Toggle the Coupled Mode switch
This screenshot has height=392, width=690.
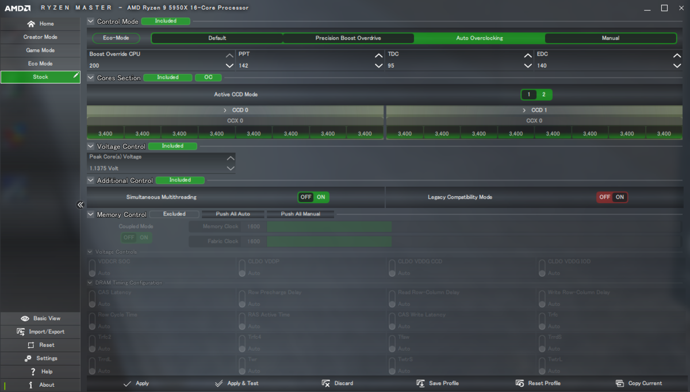tap(136, 237)
